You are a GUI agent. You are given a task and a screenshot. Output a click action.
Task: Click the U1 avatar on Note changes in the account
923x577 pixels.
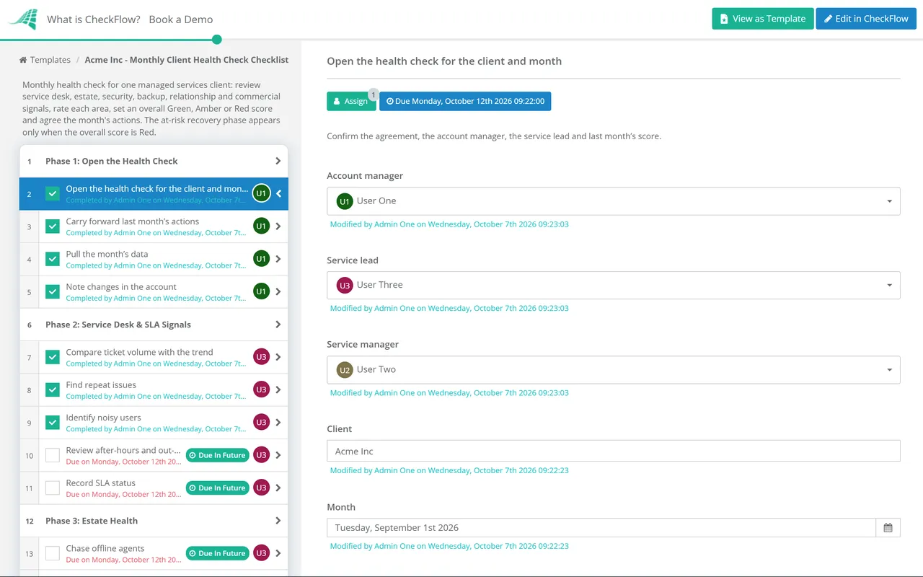261,291
